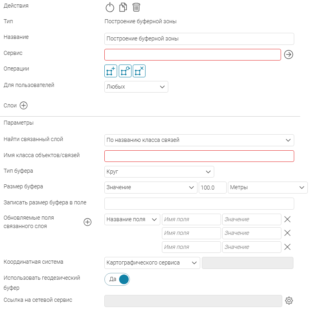Click the buffer size value field 100.0

click(212, 188)
